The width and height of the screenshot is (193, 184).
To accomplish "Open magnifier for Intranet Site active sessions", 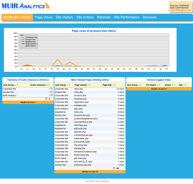I will click(x=52, y=92).
